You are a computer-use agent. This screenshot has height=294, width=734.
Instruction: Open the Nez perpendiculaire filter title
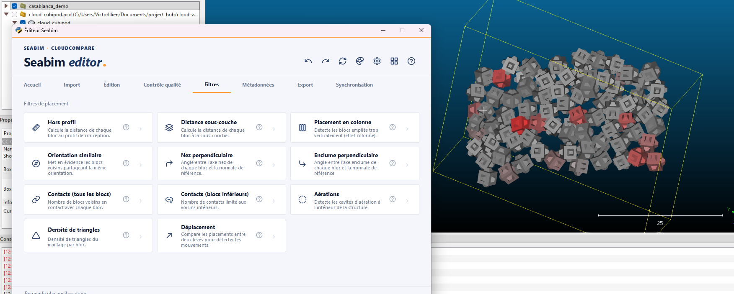point(207,155)
